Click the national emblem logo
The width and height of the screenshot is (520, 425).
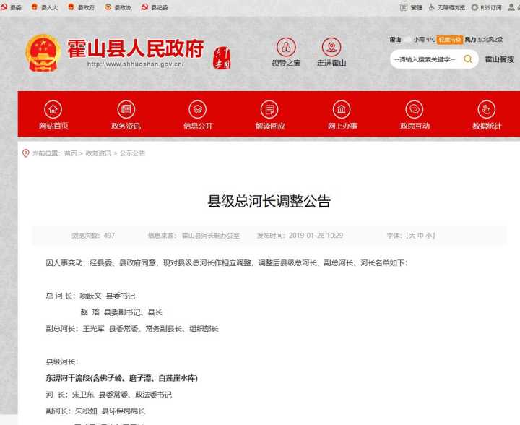click(43, 53)
